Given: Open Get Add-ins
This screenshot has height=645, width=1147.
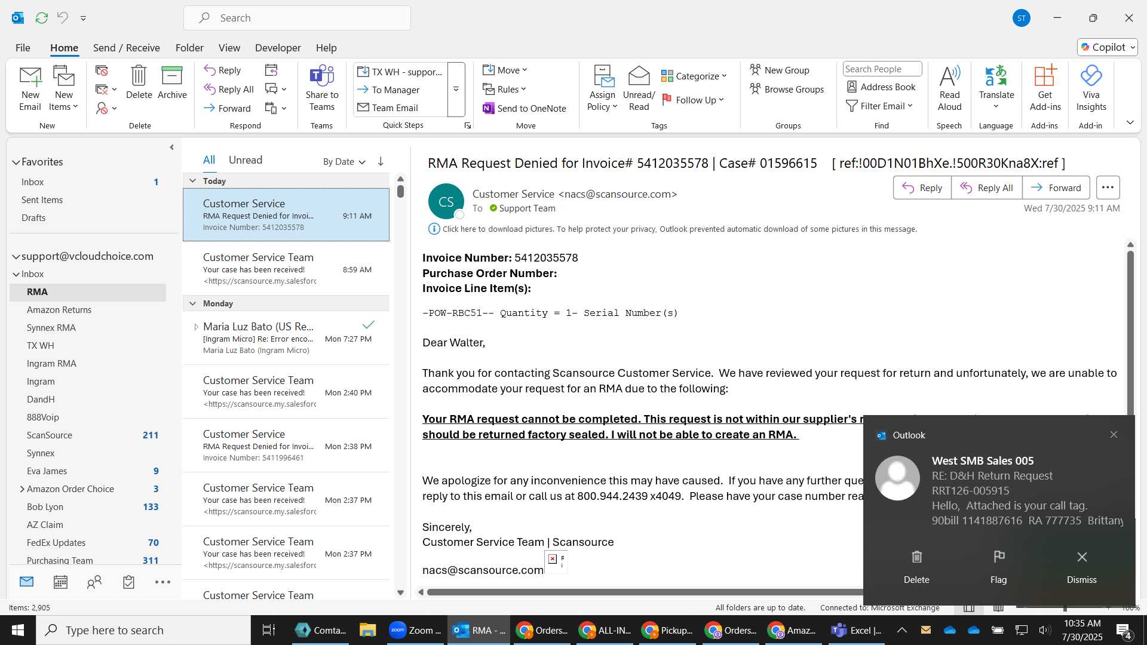Looking at the screenshot, I should [x=1045, y=88].
